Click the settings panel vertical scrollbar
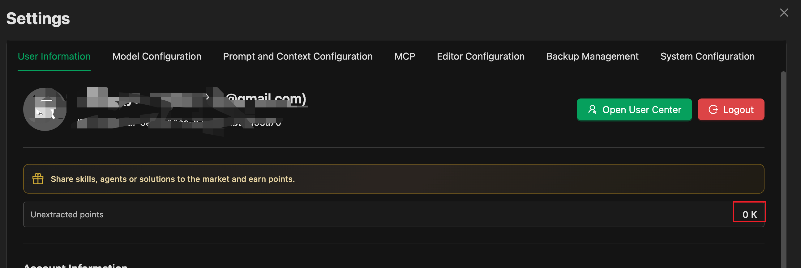The width and height of the screenshot is (801, 268). 783,168
